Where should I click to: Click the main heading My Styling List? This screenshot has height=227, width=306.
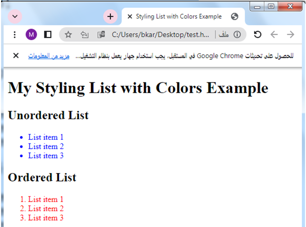pos(138,88)
